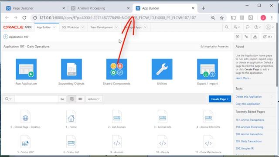279x157 pixels.
Task: Open page 6 - Status List icon
Action: click(71, 142)
